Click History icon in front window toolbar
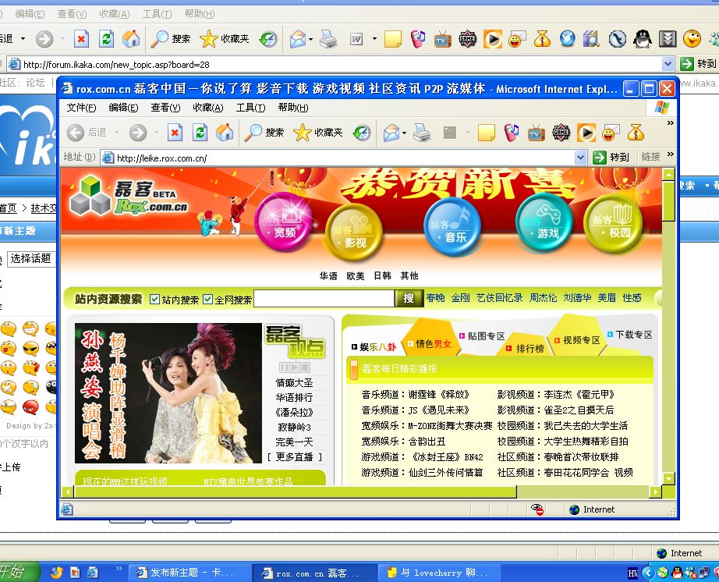This screenshot has height=582, width=719. [x=362, y=133]
